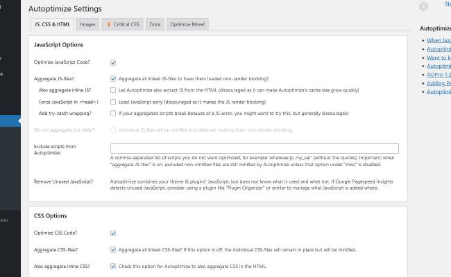Click the lightning bolt icon on Critical CSS
Screen dimensions: 451x277
[109, 24]
